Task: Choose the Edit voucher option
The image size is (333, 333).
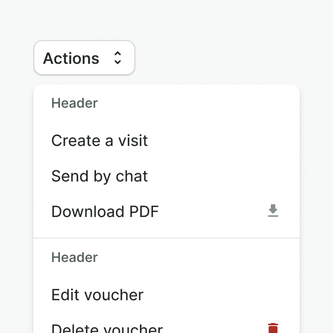Action: (x=98, y=295)
